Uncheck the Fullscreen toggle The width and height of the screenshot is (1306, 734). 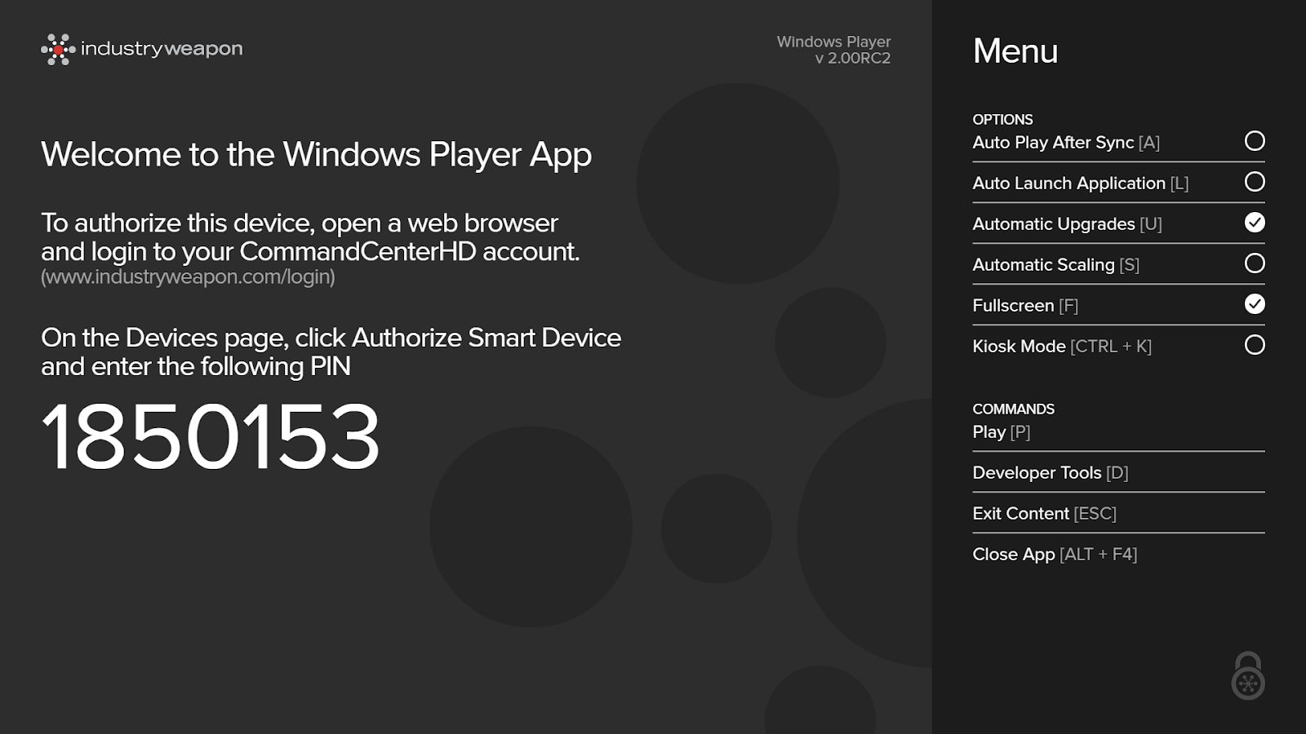[1255, 304]
